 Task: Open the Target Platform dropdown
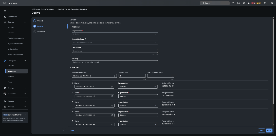point(115,43)
